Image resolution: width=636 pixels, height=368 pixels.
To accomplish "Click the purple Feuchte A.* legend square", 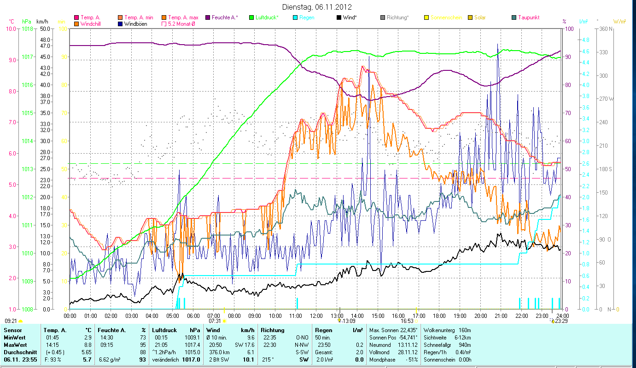I will click(x=208, y=17).
